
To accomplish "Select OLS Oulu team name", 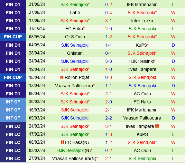I will point(75,37).
